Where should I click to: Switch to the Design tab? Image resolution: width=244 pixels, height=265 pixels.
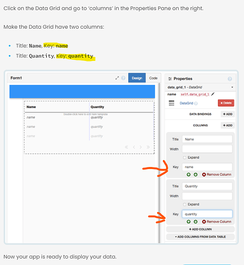tap(137, 78)
